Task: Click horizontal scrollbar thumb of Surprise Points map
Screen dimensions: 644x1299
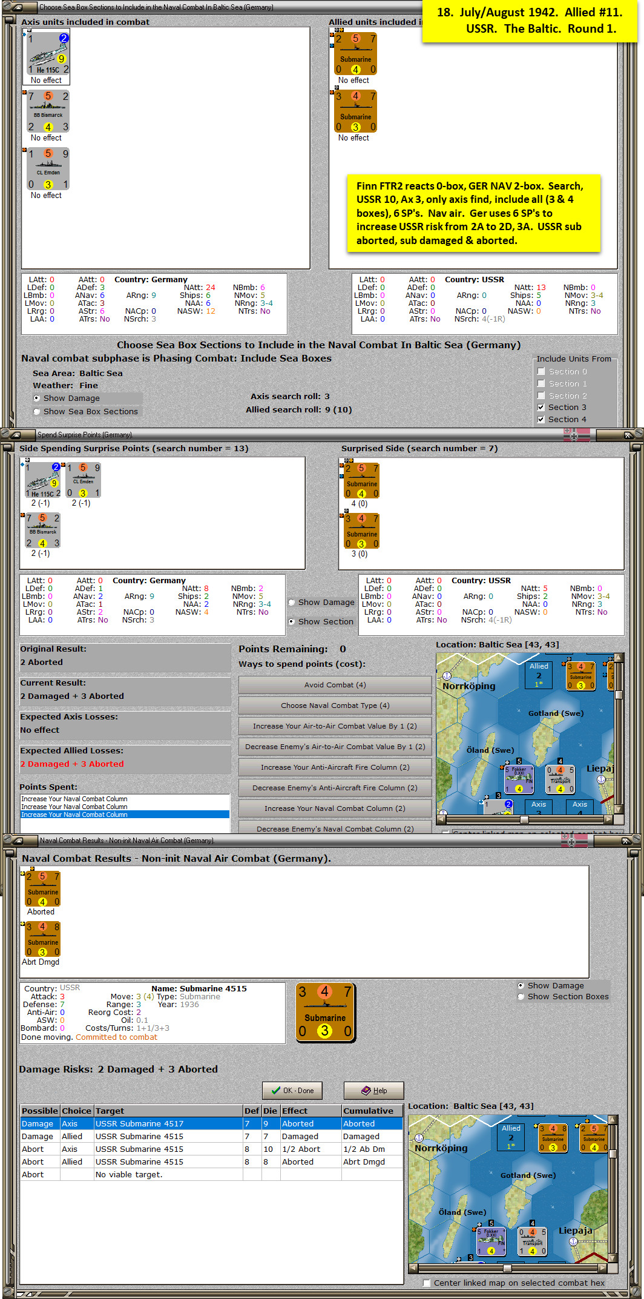Action: point(524,819)
